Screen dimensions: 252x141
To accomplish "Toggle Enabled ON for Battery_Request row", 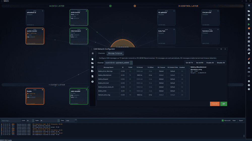I will [182, 79].
